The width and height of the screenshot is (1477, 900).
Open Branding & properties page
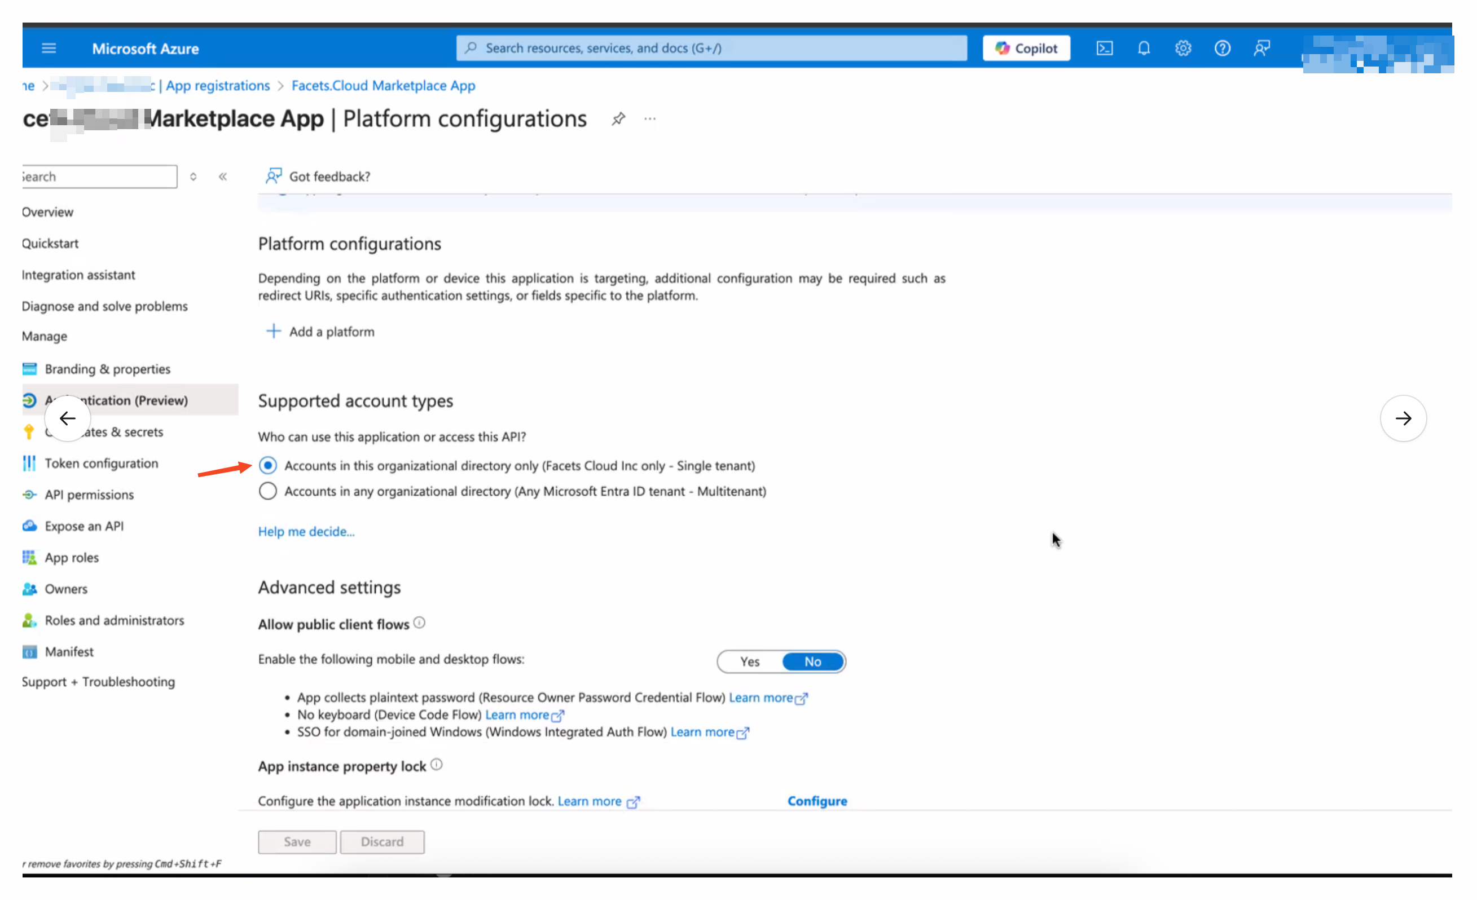click(x=108, y=369)
